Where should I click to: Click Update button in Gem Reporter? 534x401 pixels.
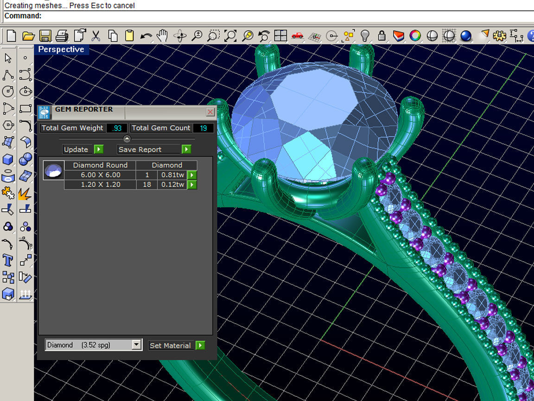83,149
